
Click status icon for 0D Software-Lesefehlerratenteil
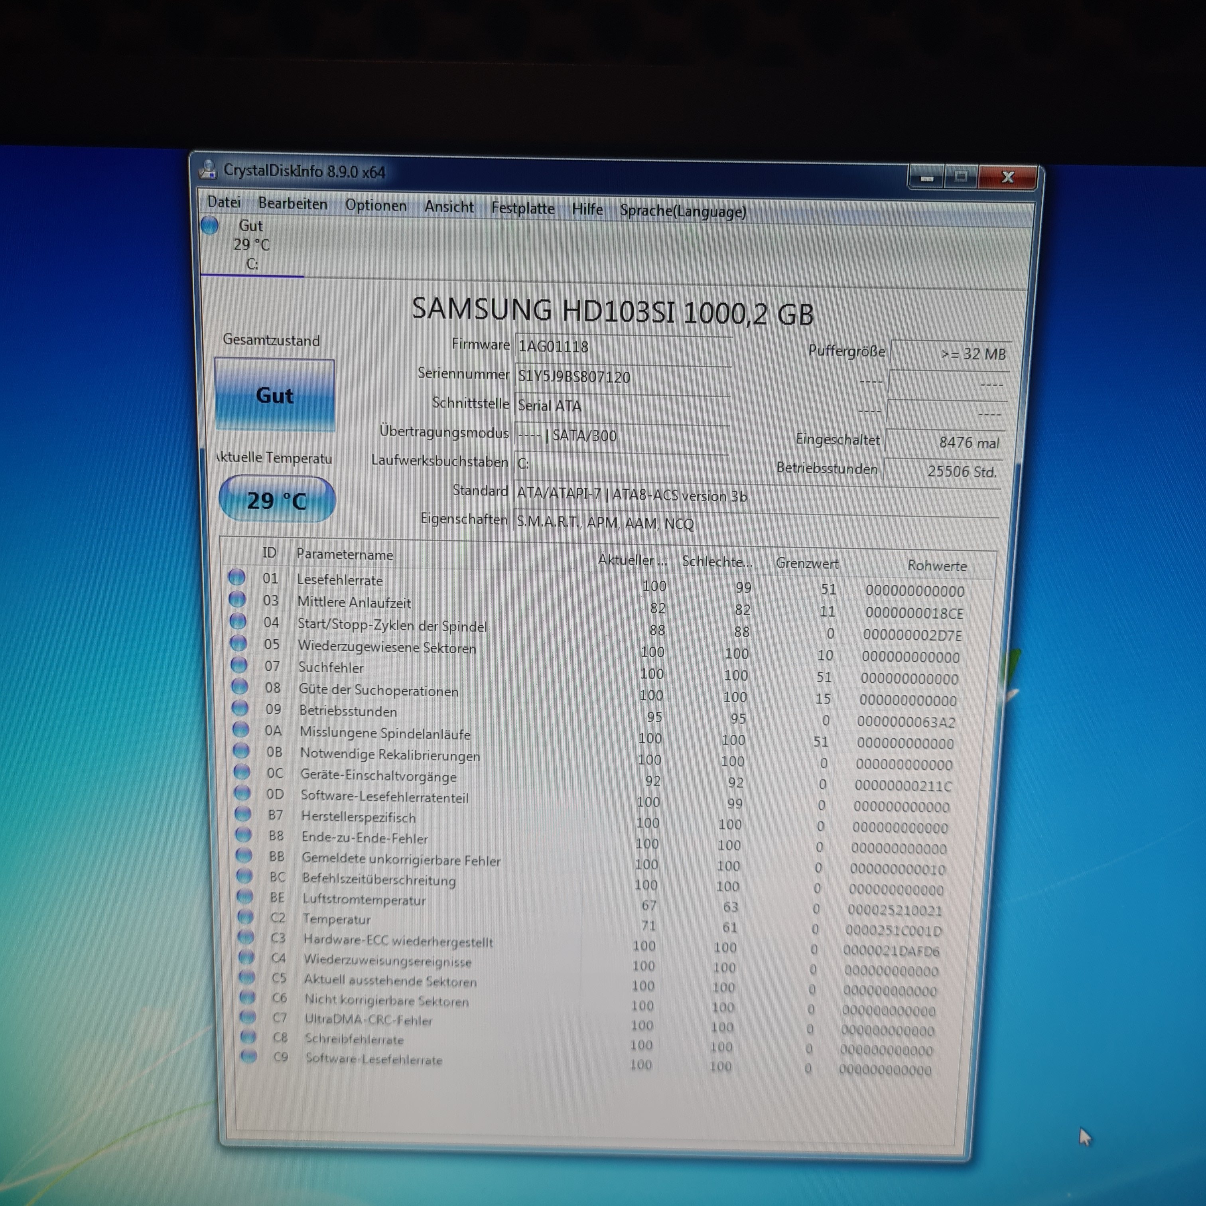[x=242, y=792]
